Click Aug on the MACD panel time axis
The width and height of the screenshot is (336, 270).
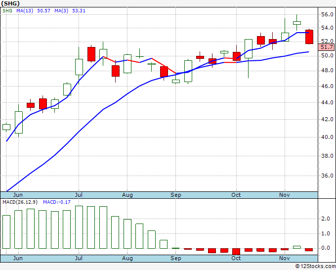127,258
